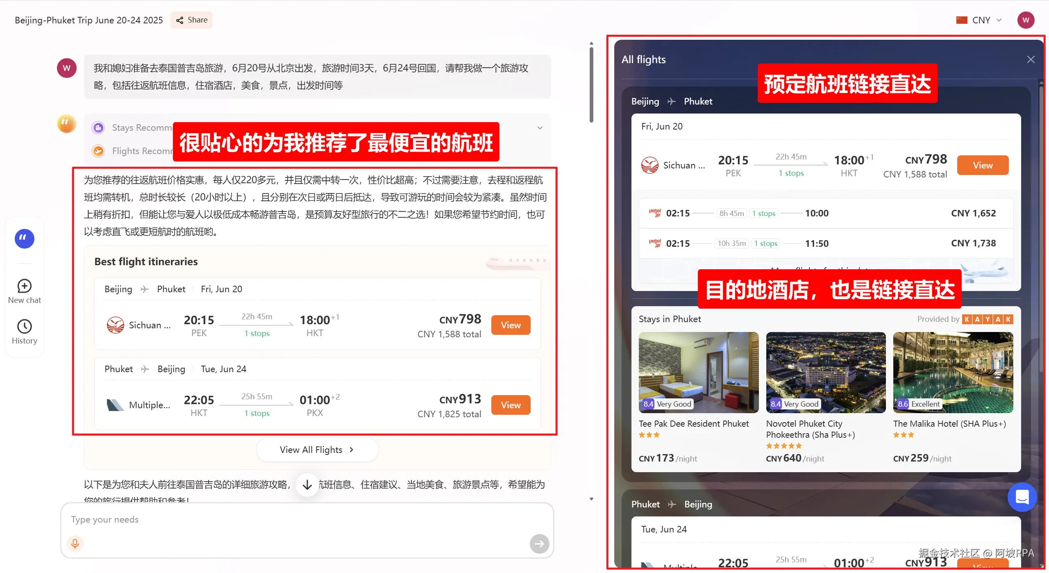This screenshot has height=573, width=1049.
Task: Click the Type your needs input field
Action: 287,520
